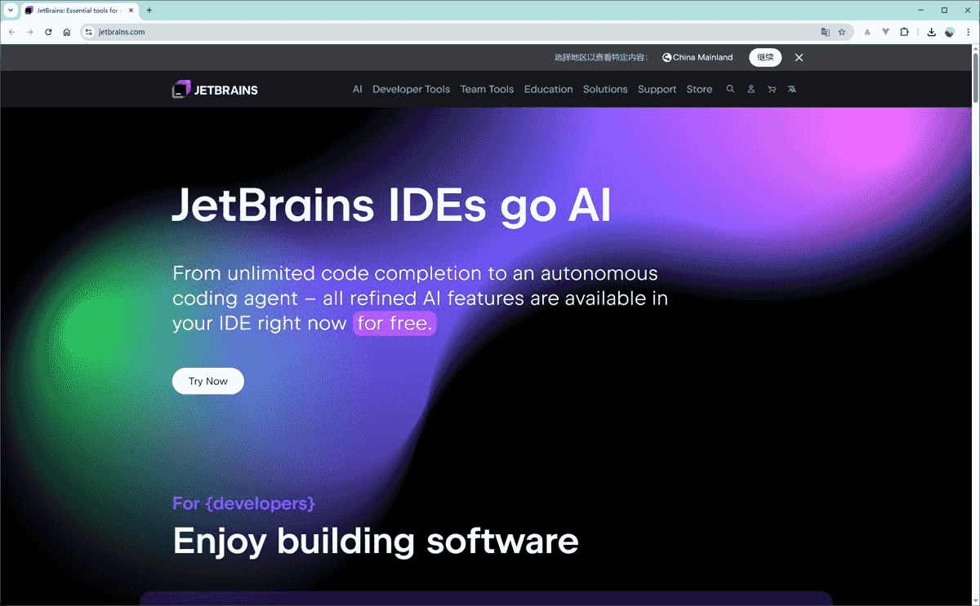Open the tab search dropdown arrow
This screenshot has width=980, height=606.
coord(11,11)
